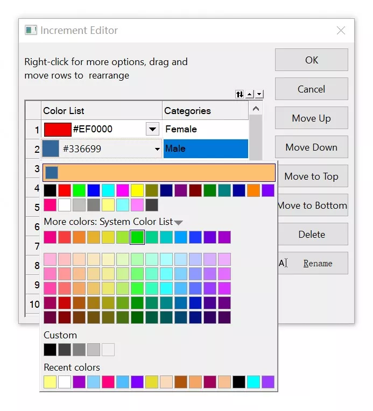Open the #336699 color dropdown arrow
Image resolution: width=373 pixels, height=411 pixels.
(x=157, y=149)
